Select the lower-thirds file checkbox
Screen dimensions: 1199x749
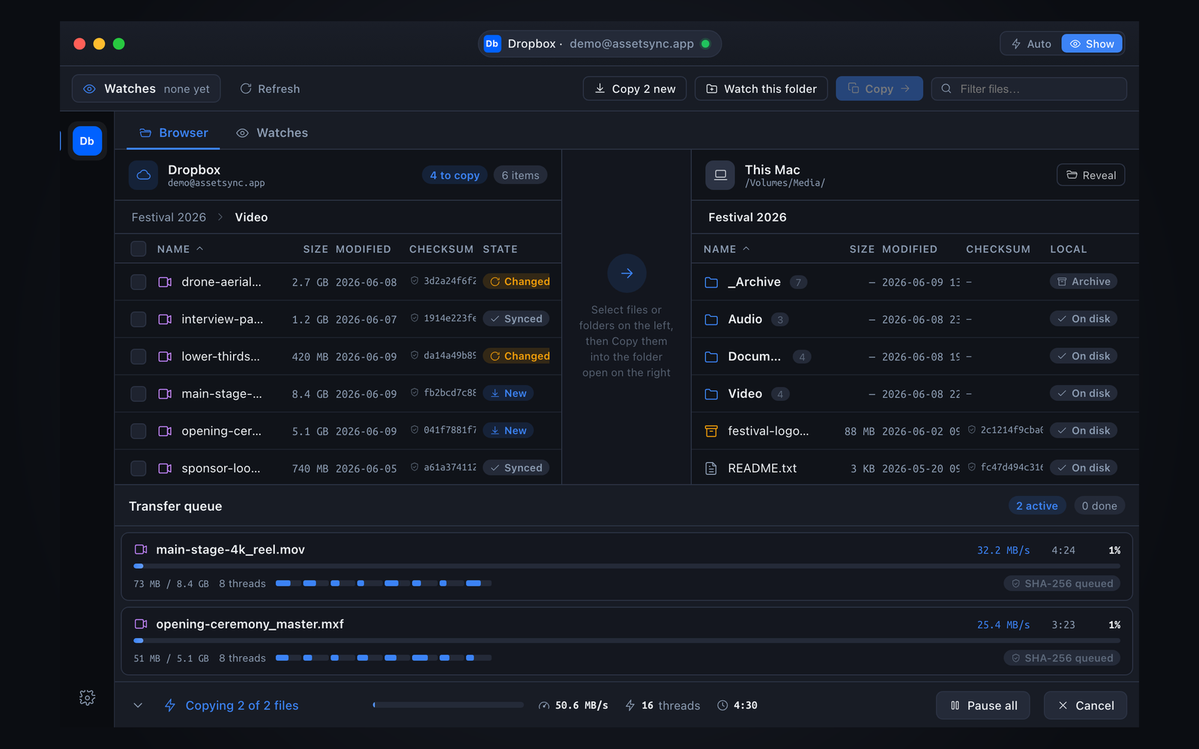coord(139,357)
